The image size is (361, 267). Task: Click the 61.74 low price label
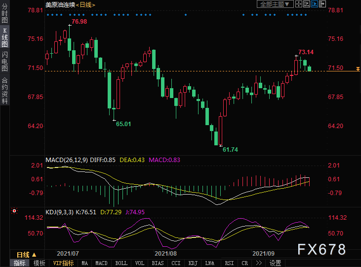click(230, 150)
